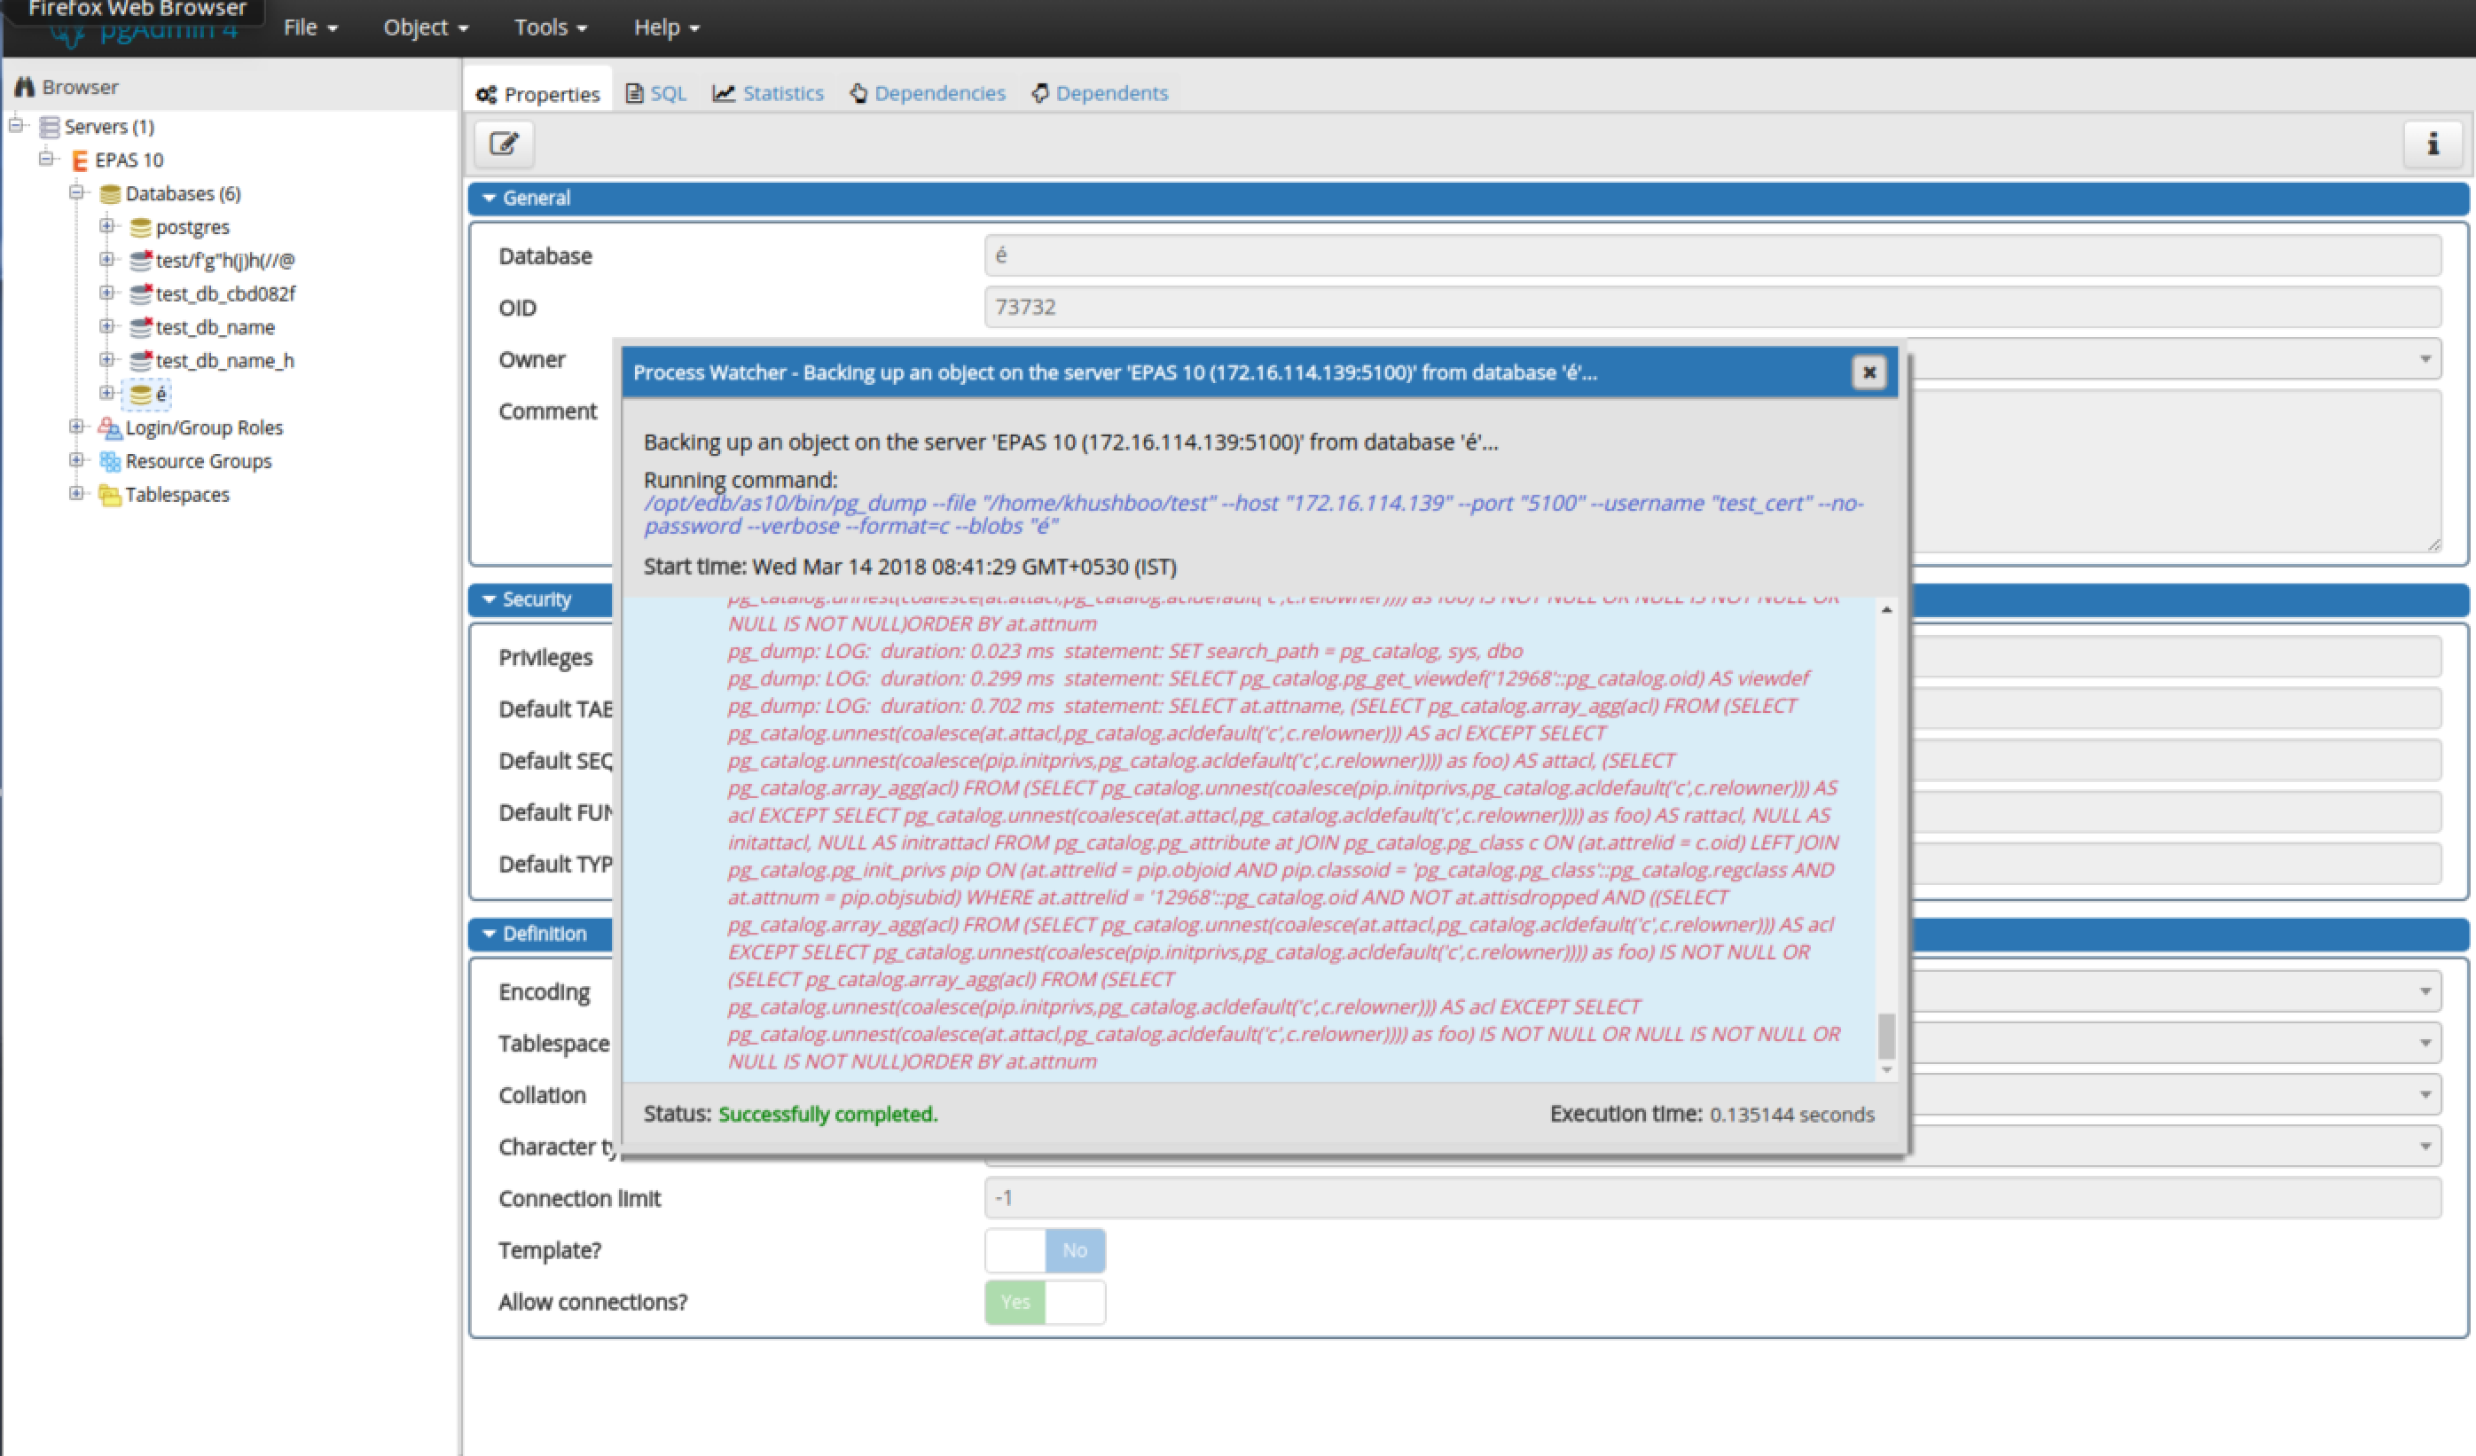The width and height of the screenshot is (2476, 1456).
Task: Click the edit object pencil icon
Action: [x=503, y=145]
